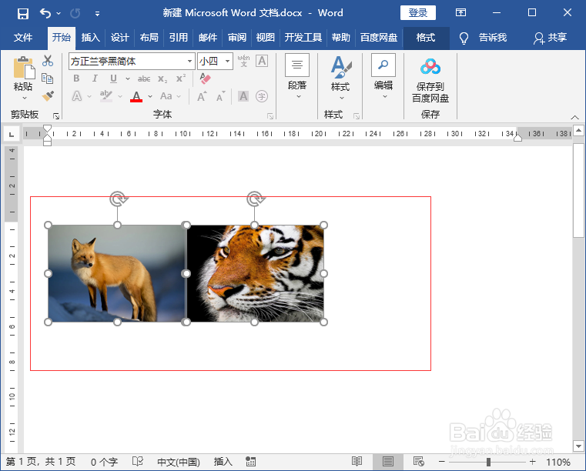Switch to the 设计 tab
The image size is (586, 471).
coord(119,38)
